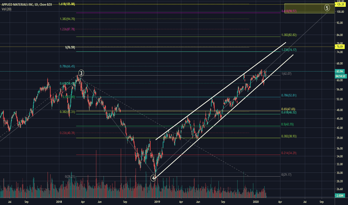This screenshot has width=348, height=205.
Task: Select the 1.382(94.70) Fibonacci level label
Action: point(68,19)
